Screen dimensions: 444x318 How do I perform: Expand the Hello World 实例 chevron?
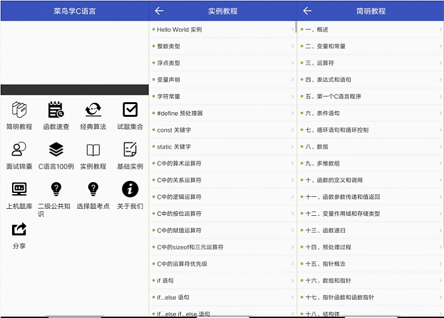292,30
